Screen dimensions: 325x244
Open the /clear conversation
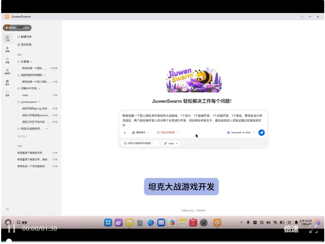tap(39, 95)
